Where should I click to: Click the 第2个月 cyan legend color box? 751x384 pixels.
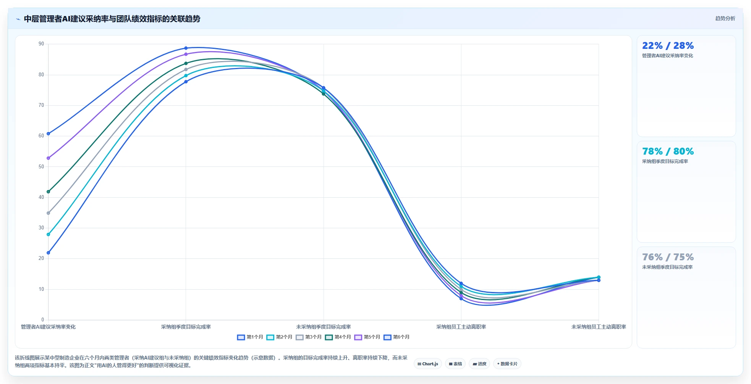click(270, 337)
